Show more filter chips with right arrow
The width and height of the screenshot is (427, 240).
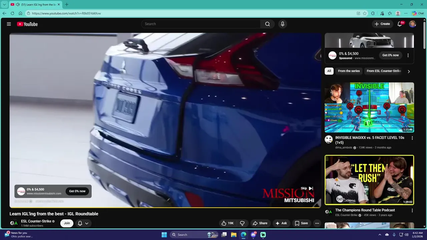pyautogui.click(x=409, y=71)
